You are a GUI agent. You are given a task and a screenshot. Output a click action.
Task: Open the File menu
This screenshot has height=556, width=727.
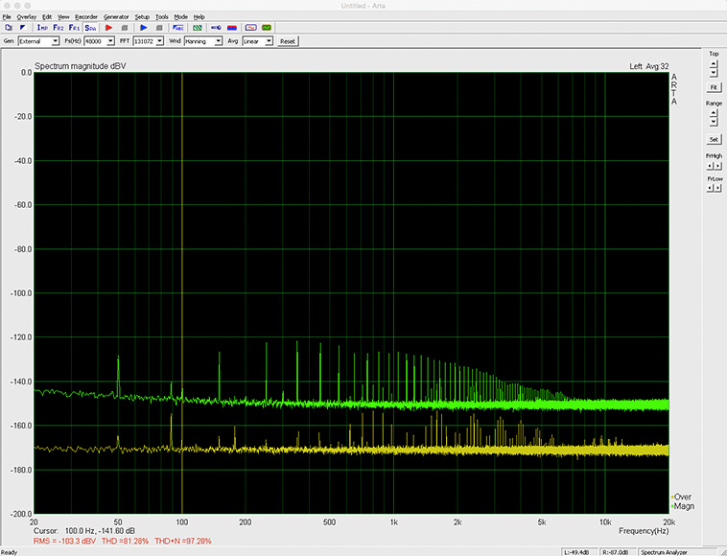pyautogui.click(x=7, y=16)
